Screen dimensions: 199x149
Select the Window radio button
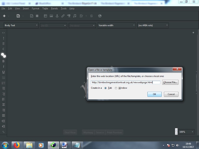116,88
